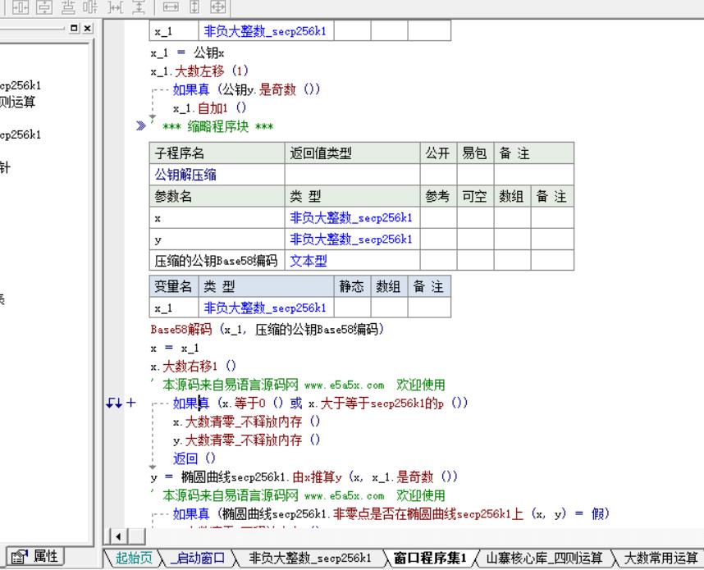
Task: Click the make same size toolbar icon
Action: coord(218,7)
